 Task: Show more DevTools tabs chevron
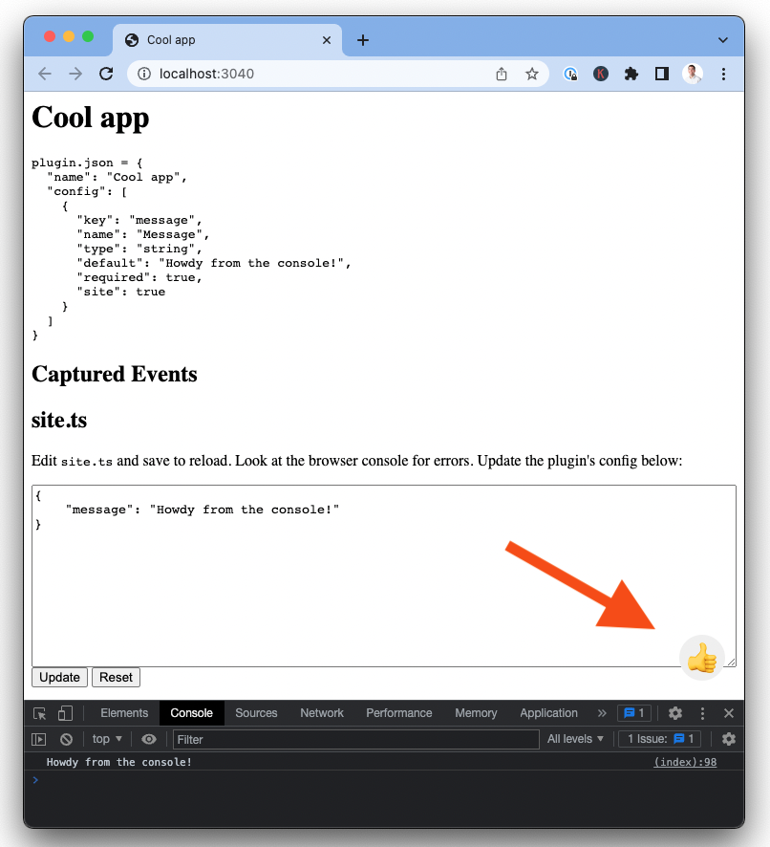click(x=602, y=713)
